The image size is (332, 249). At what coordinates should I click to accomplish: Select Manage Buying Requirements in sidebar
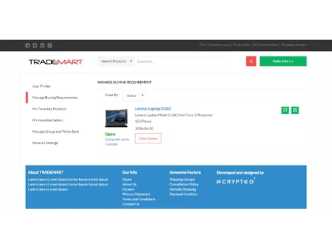55,98
